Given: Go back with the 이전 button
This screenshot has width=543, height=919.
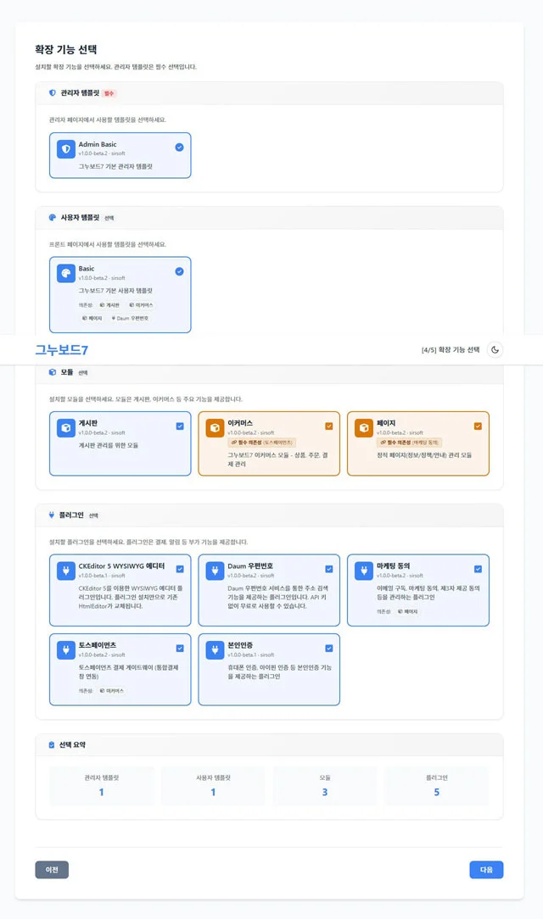Looking at the screenshot, I should [x=52, y=870].
